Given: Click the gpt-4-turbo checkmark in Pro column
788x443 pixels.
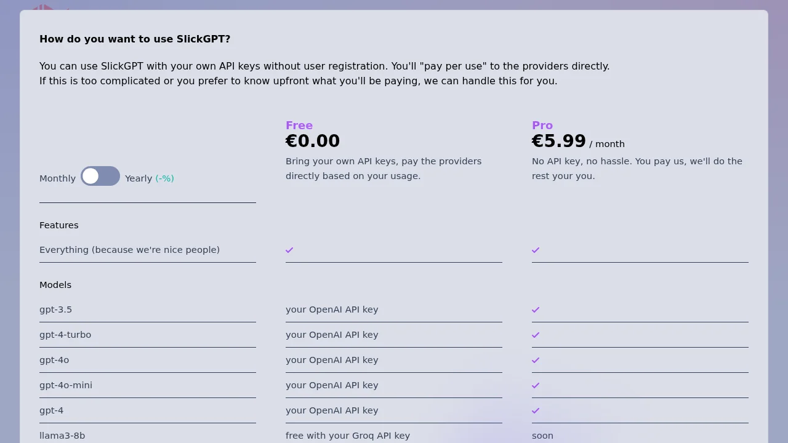Looking at the screenshot, I should pyautogui.click(x=535, y=335).
